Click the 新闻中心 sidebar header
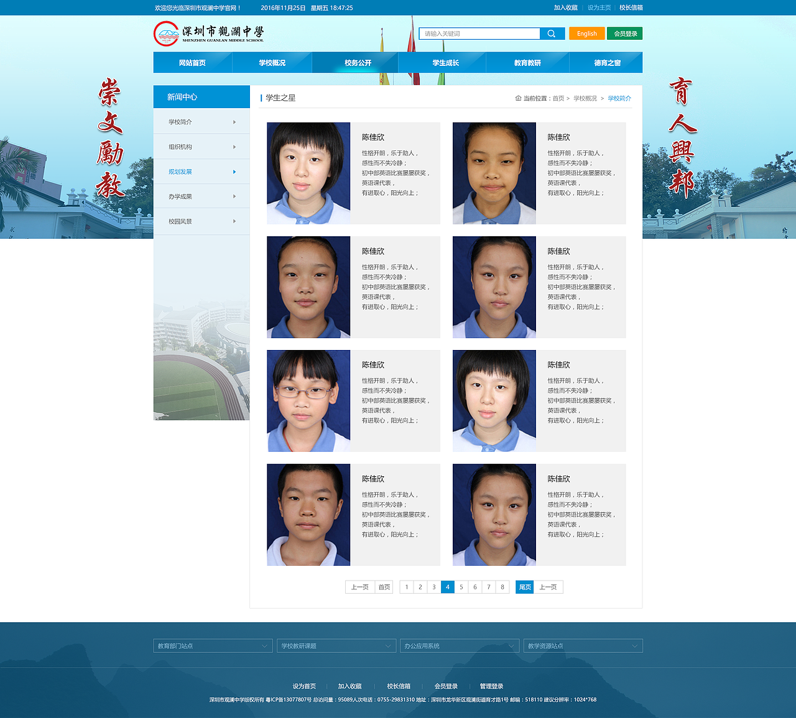Screen dimensions: 796x718 (201, 97)
